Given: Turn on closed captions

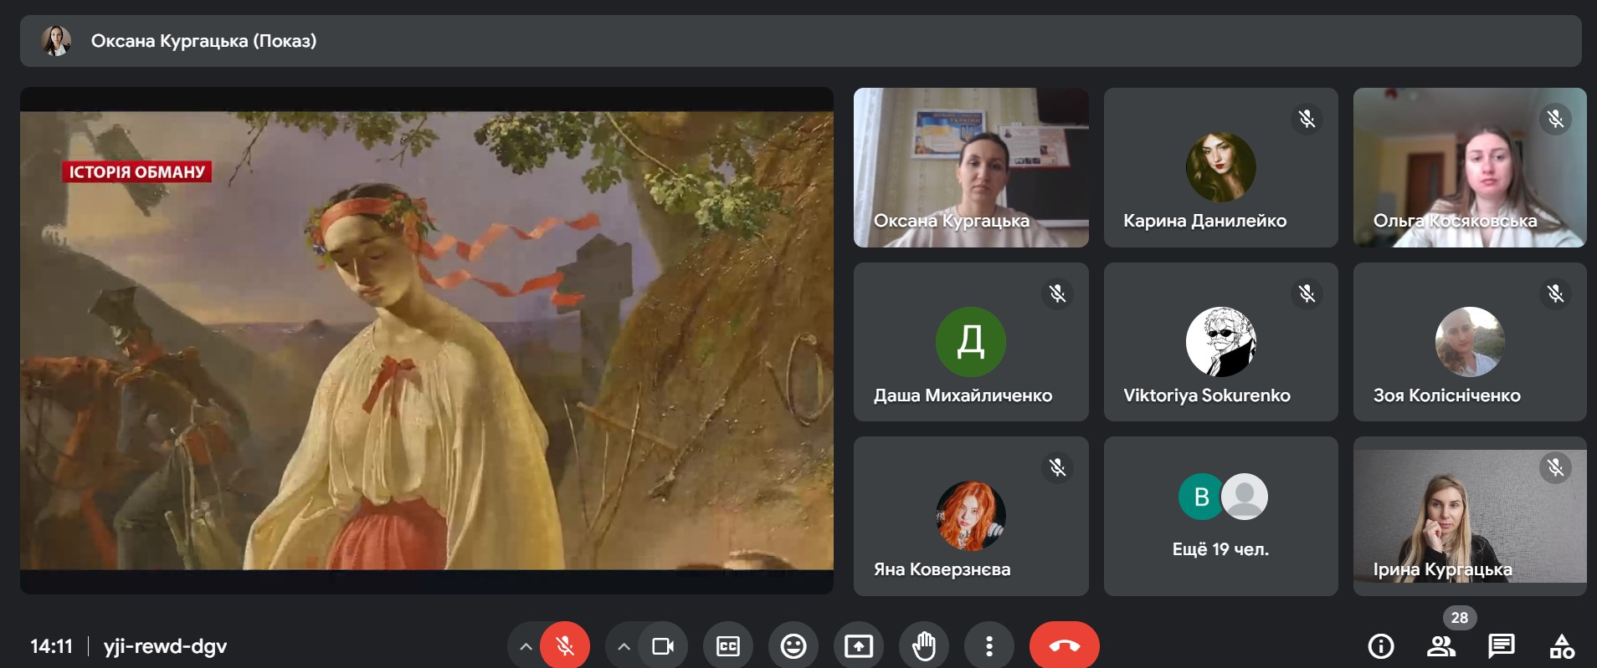Looking at the screenshot, I should [x=728, y=646].
